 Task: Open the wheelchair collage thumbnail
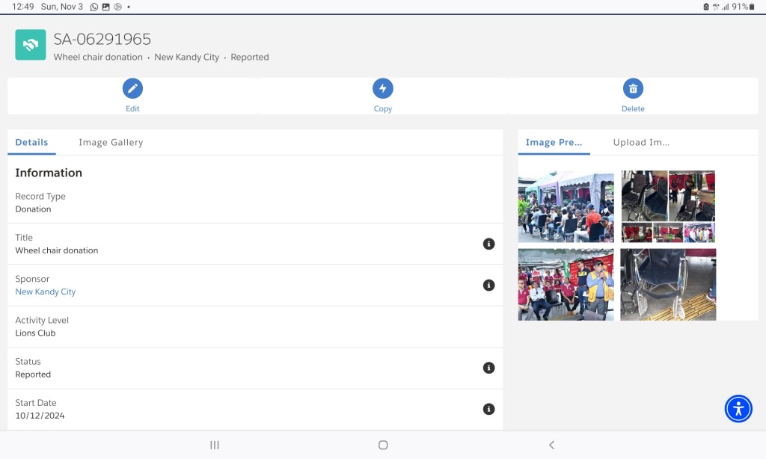point(668,206)
